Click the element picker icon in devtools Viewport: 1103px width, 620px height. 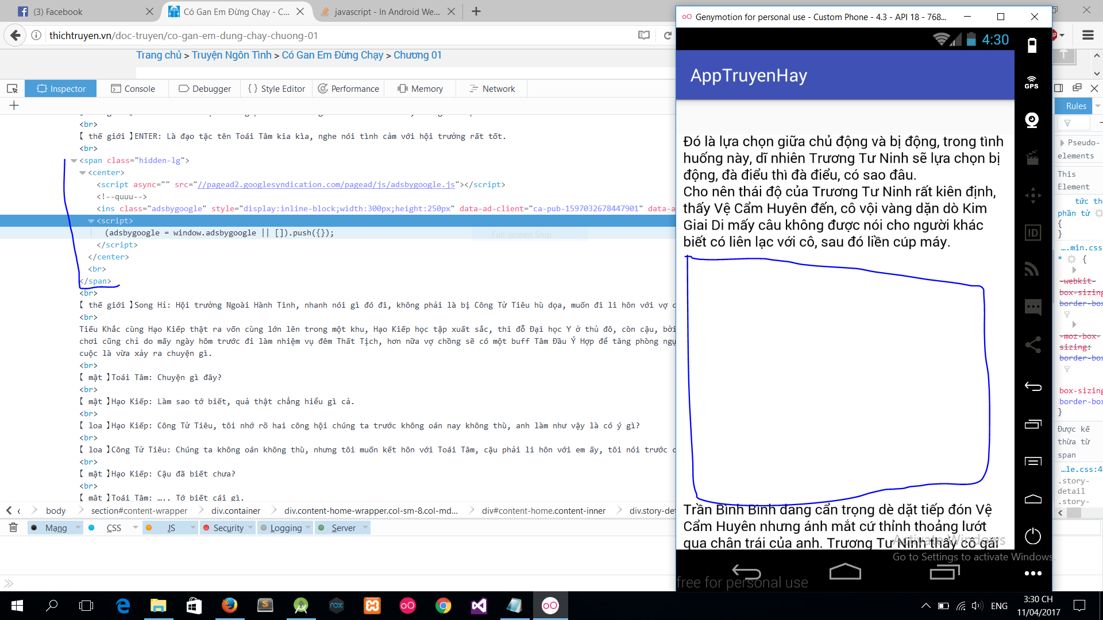[x=12, y=88]
